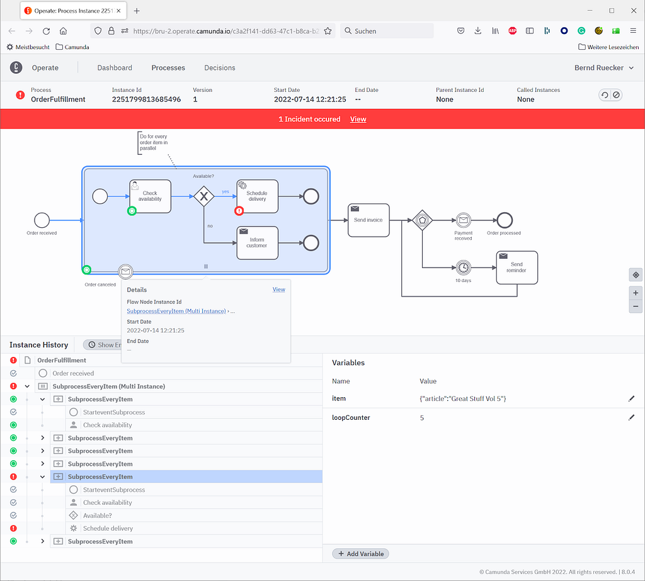Image resolution: width=645 pixels, height=581 pixels.
Task: Collapse SubprocessEveryItem (Multi Instance) row
Action: point(27,386)
